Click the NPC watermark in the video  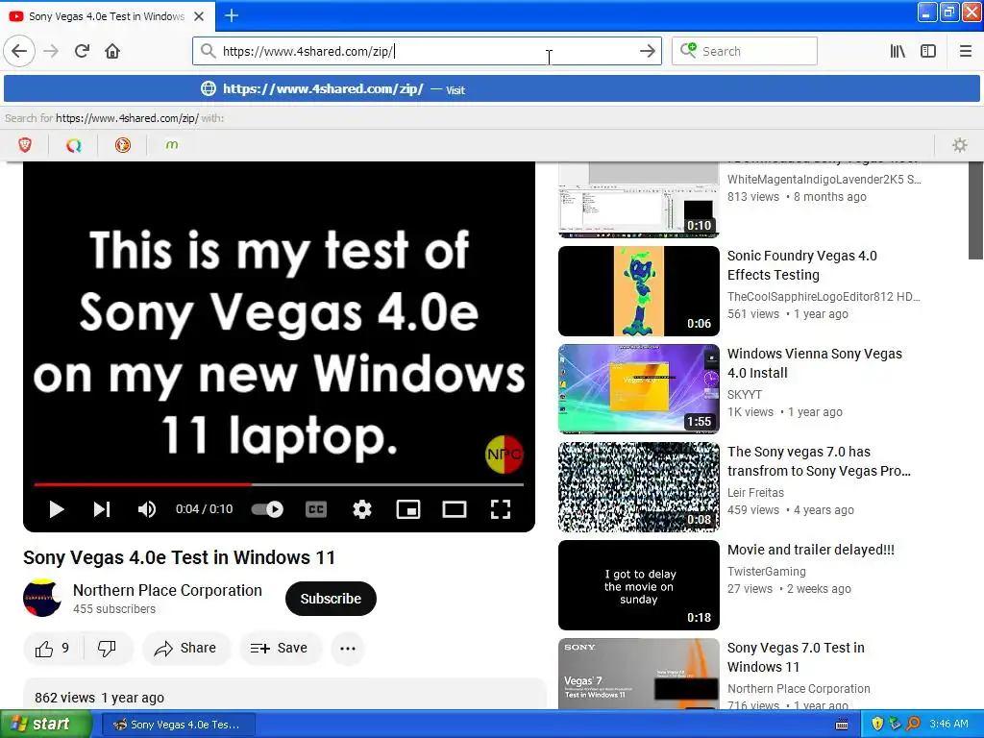click(x=504, y=455)
